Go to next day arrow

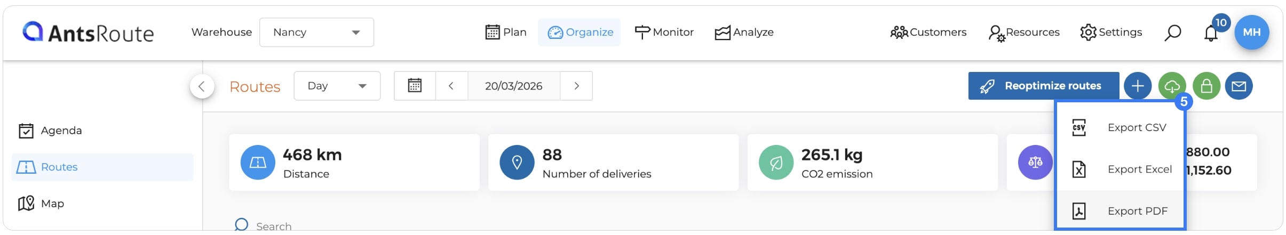[576, 86]
